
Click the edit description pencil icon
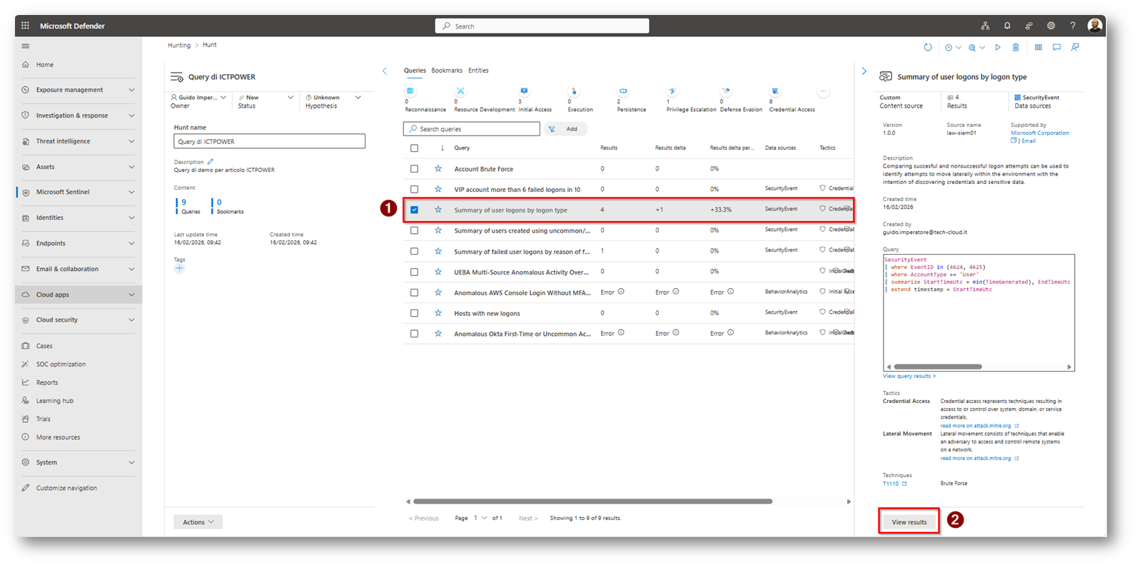pos(211,162)
